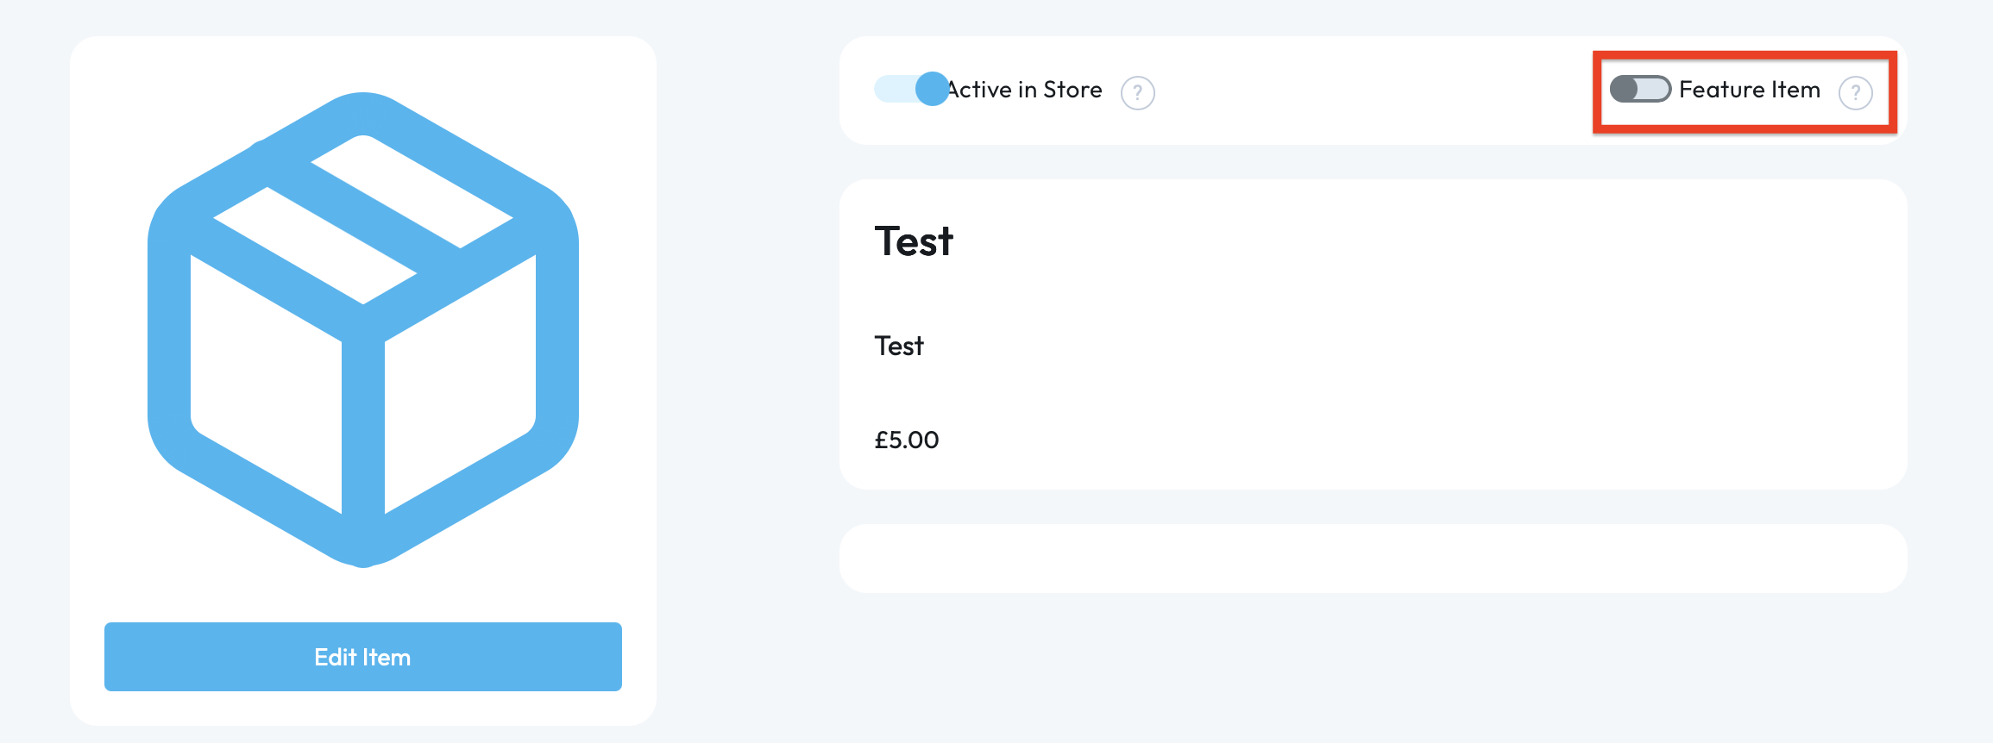Click the blue package box placeholder image
Screen dimensions: 1993x743
point(362,329)
